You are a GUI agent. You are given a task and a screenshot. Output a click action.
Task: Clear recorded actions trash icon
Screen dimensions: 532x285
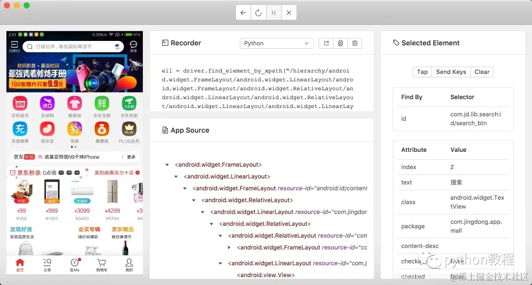coord(355,43)
